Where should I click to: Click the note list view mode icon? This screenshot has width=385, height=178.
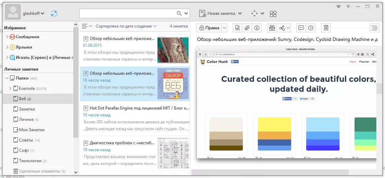coord(85,26)
